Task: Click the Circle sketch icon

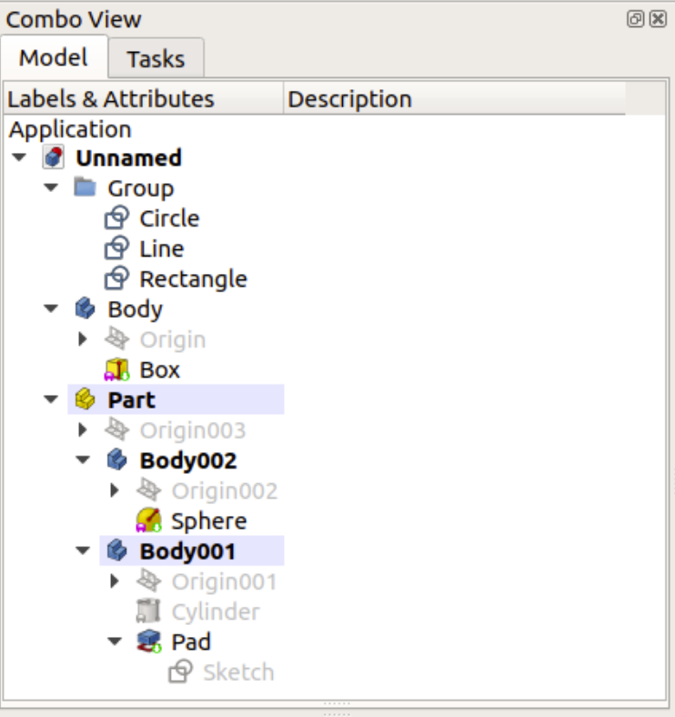Action: click(x=117, y=217)
